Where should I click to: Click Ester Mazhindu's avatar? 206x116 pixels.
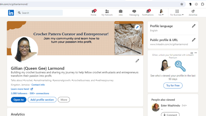click(156, 107)
